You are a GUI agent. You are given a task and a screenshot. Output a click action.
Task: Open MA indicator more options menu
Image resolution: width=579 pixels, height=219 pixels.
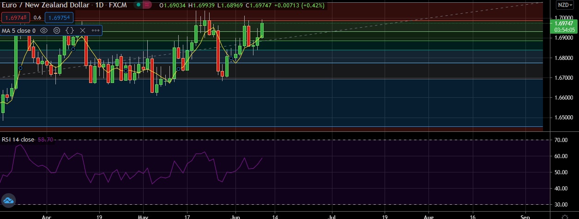click(96, 30)
